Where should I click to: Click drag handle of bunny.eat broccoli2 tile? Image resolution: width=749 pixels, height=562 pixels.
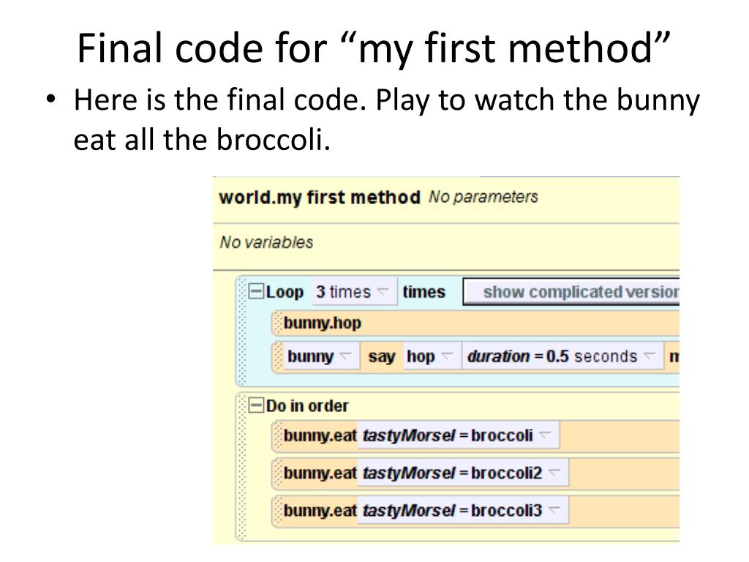click(x=277, y=473)
